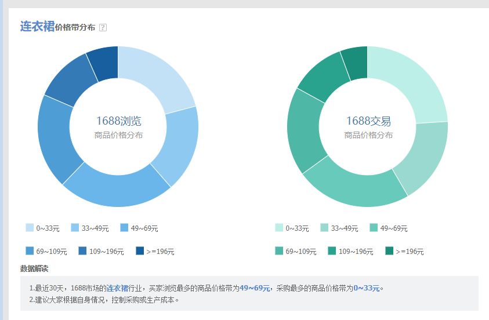The height and width of the screenshot is (320, 489).
Task: Toggle >=196元 legend in browse chart
Action: click(x=155, y=251)
